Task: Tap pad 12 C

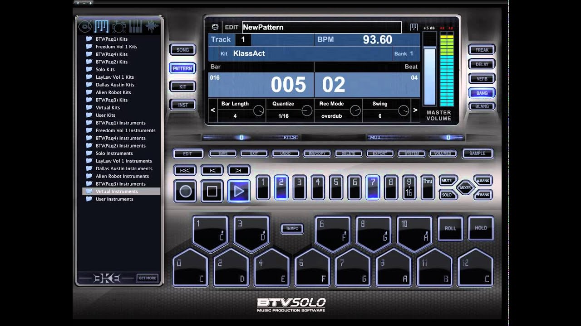Action: (x=475, y=268)
